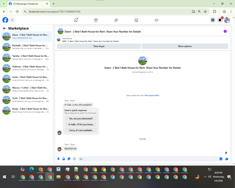Click the View buyer button

tap(99, 46)
